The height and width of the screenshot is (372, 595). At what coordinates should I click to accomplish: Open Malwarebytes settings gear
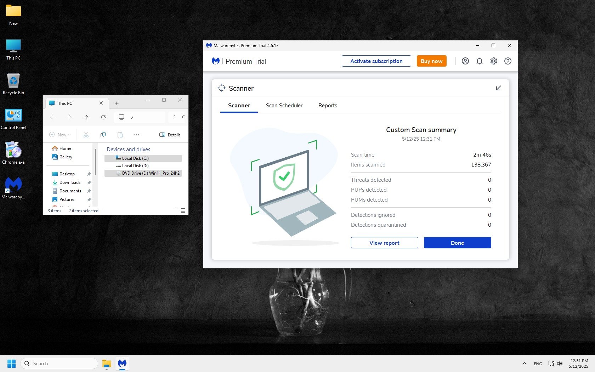point(493,61)
